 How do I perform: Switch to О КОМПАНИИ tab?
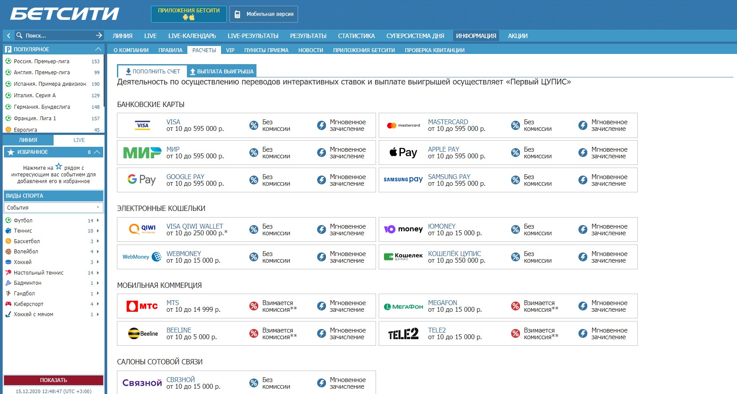(x=131, y=50)
